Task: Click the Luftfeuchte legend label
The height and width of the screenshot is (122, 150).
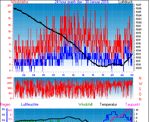Action: coord(30,104)
